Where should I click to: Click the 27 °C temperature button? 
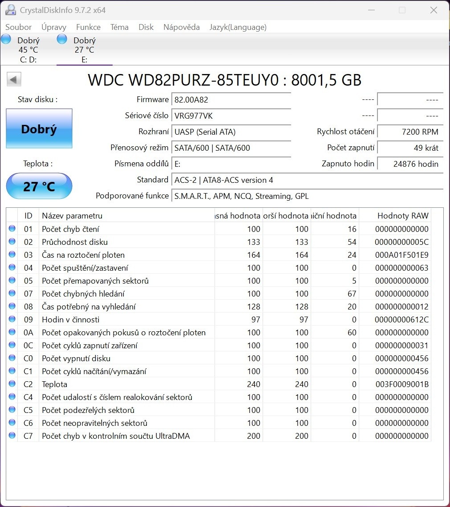pyautogui.click(x=39, y=186)
